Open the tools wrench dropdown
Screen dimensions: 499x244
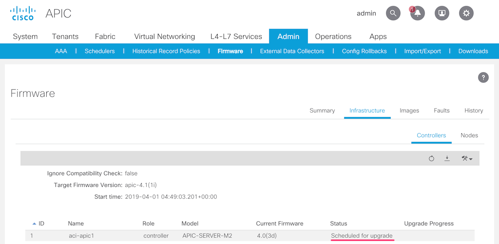click(466, 158)
